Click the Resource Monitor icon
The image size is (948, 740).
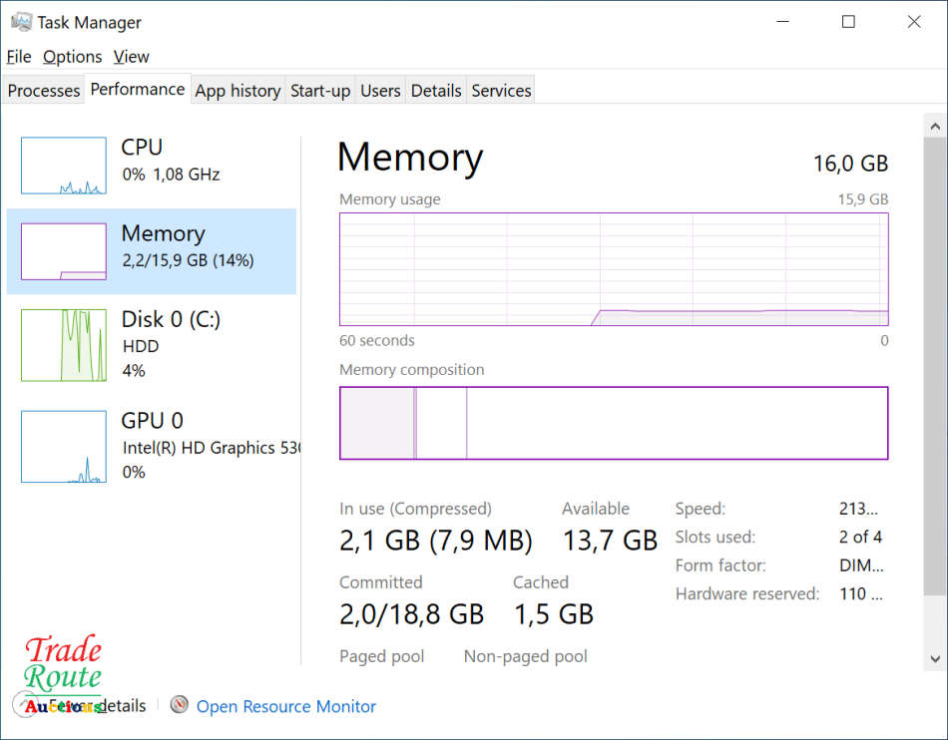(x=180, y=705)
